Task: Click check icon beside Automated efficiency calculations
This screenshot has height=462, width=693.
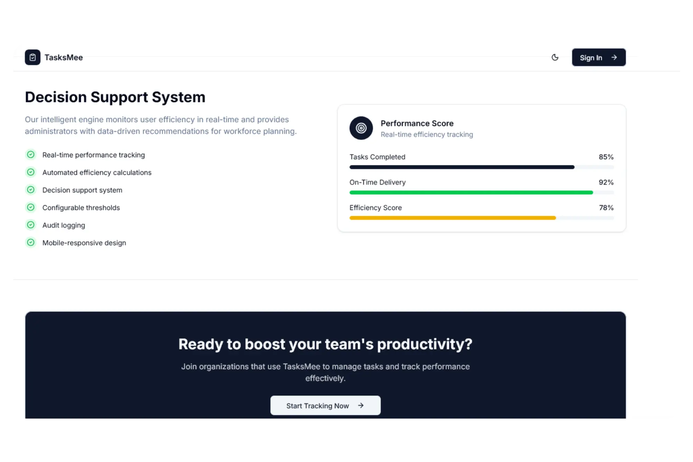Action: (31, 172)
